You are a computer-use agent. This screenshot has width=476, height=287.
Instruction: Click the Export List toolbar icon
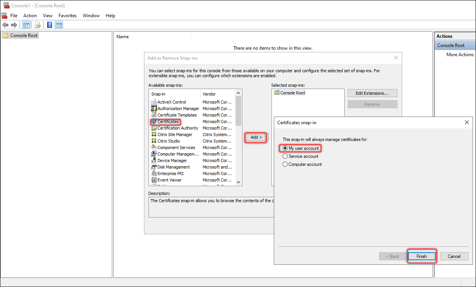38,25
